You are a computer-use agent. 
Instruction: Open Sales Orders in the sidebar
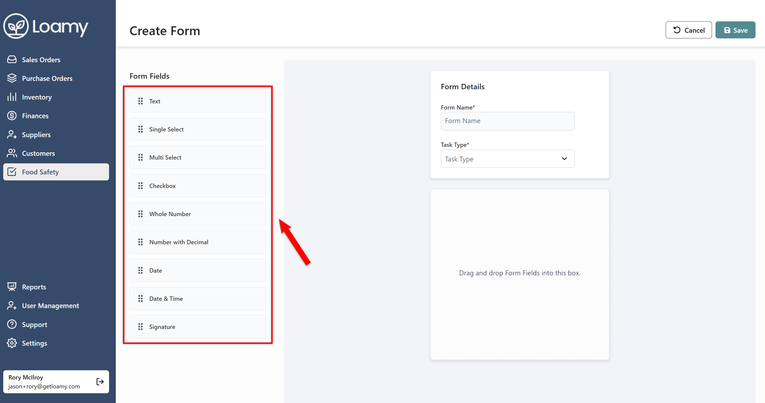pyautogui.click(x=56, y=60)
